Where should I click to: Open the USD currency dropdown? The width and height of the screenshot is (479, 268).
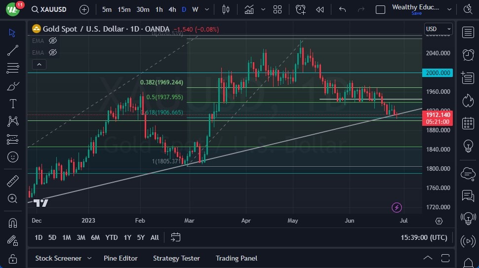438,29
